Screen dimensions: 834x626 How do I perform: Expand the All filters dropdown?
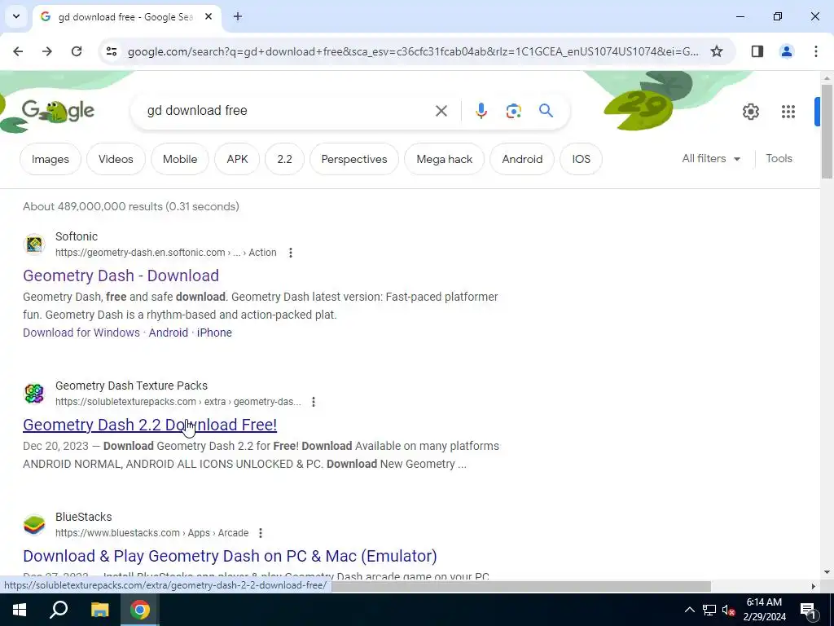(x=711, y=159)
